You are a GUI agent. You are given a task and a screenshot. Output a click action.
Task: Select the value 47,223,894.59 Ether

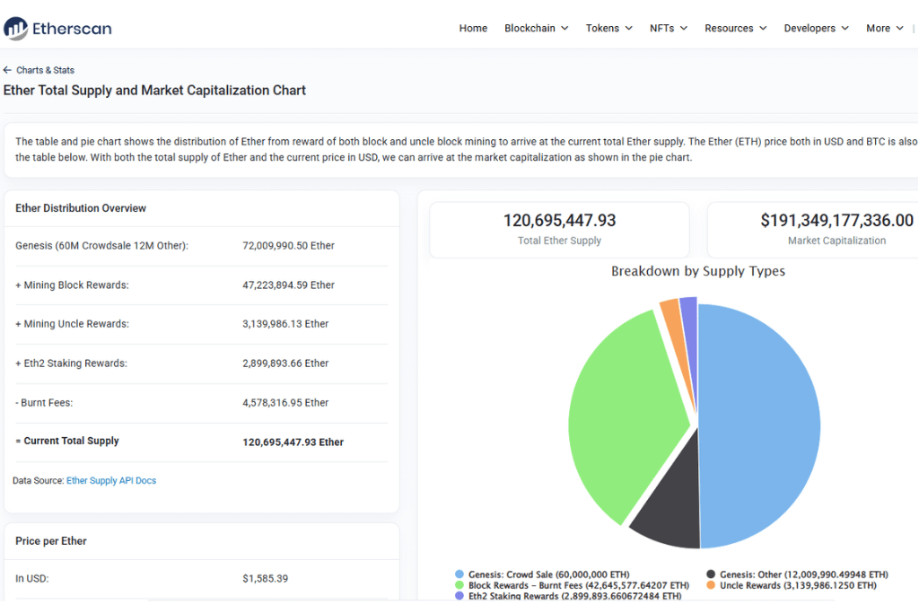(x=288, y=285)
